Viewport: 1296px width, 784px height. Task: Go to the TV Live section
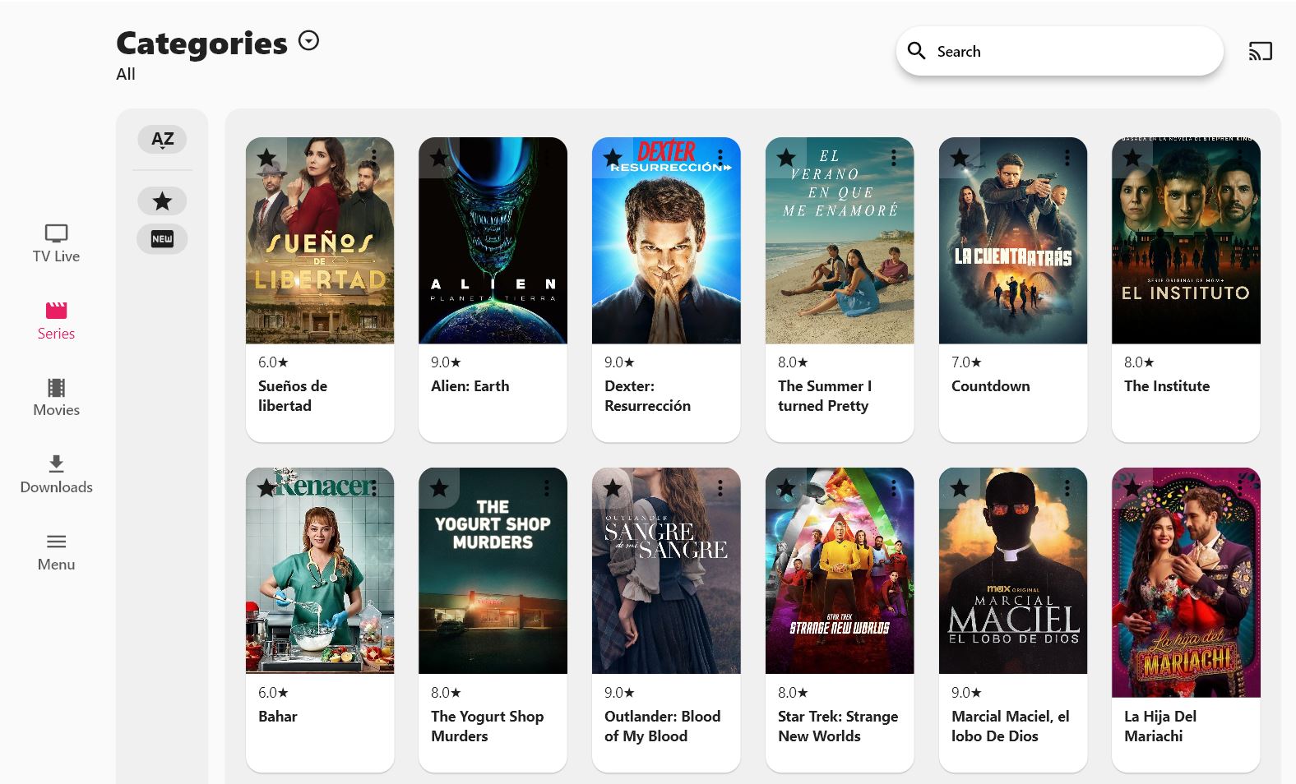pyautogui.click(x=56, y=243)
